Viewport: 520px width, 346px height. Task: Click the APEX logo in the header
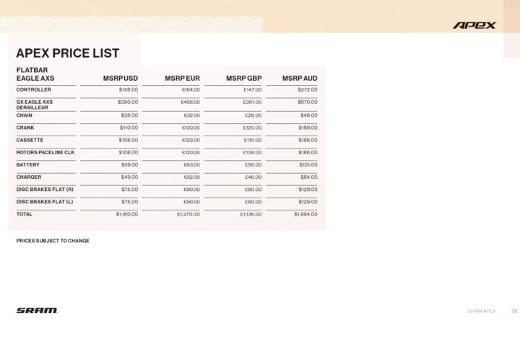pos(474,25)
